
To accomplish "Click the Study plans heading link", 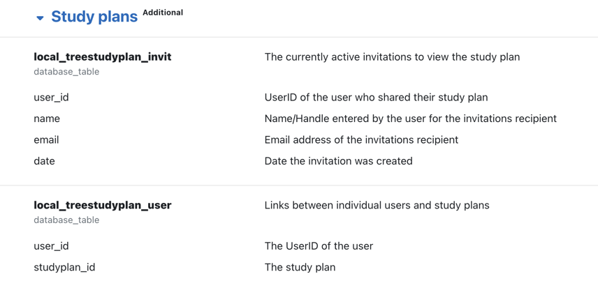I will point(94,17).
